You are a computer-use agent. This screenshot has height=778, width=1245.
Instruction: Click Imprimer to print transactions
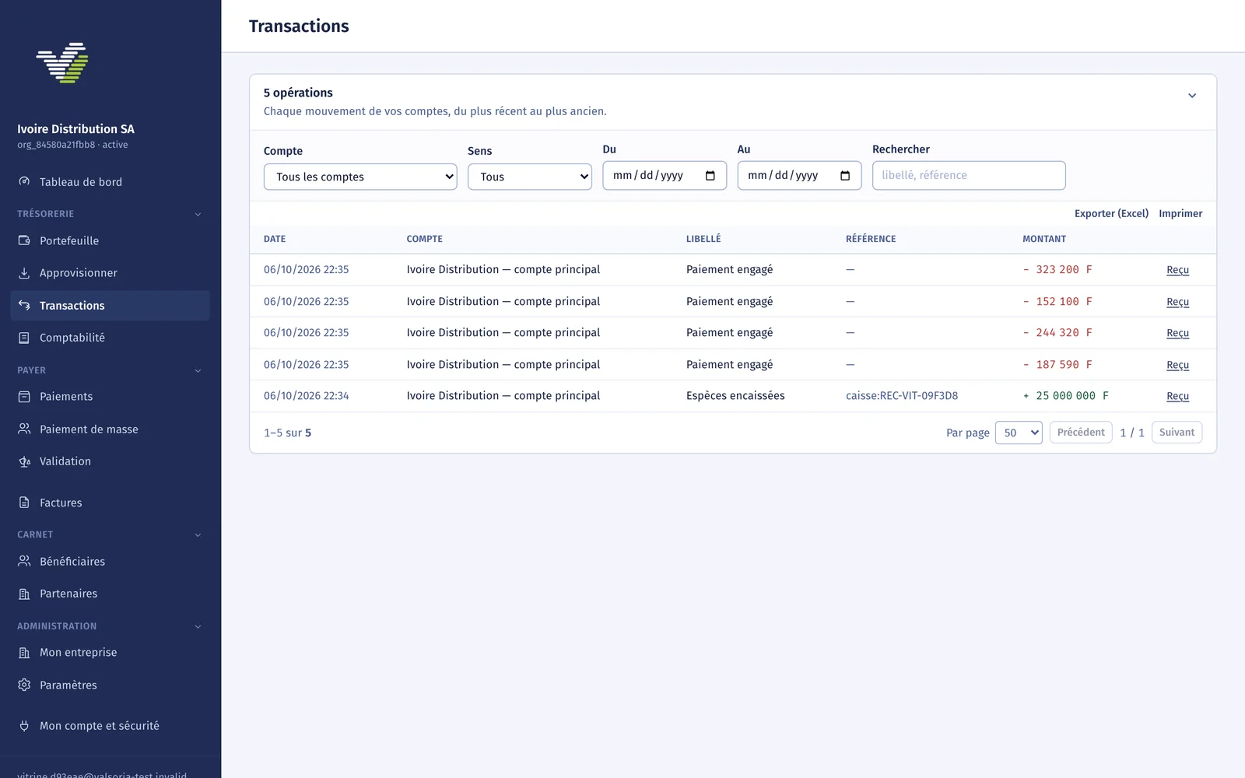click(x=1180, y=213)
